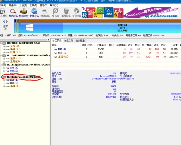Open the 工具(T) menu
This screenshot has height=145, width=181.
click(33, 5)
